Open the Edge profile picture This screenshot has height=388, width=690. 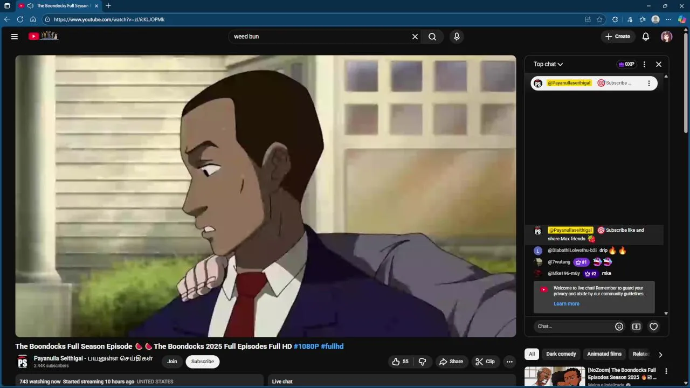655,19
